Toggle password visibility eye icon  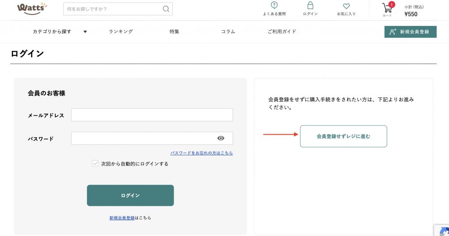[221, 138]
